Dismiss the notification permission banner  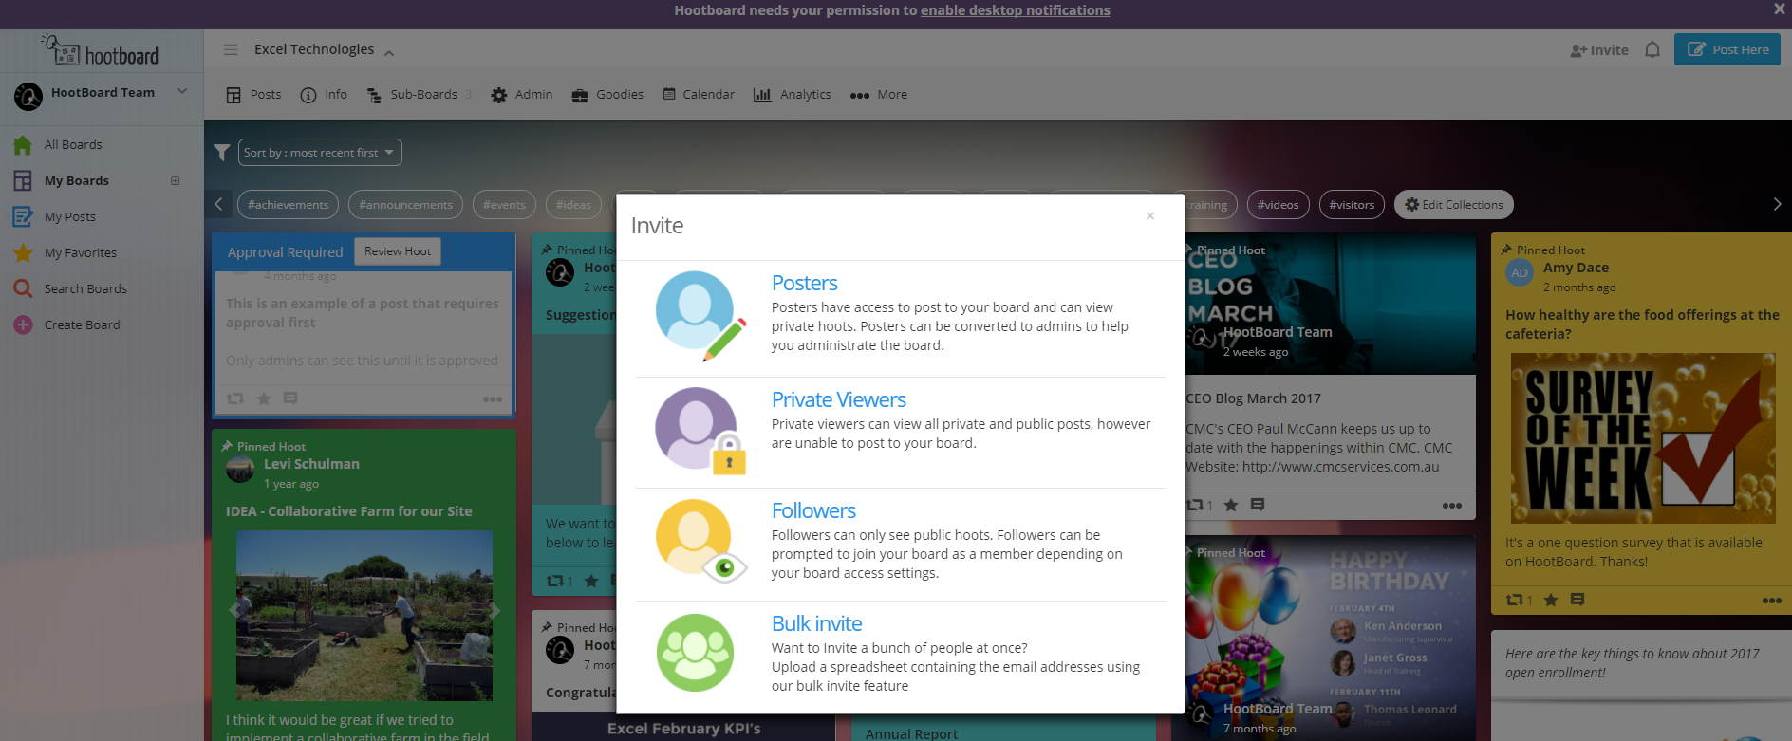point(1780,9)
